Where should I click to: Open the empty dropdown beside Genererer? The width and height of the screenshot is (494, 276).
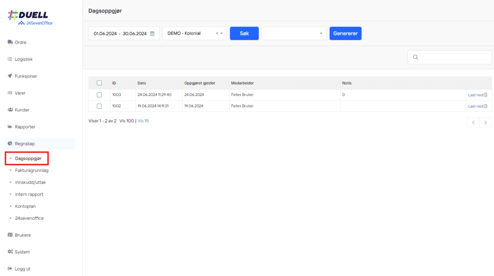pos(294,33)
